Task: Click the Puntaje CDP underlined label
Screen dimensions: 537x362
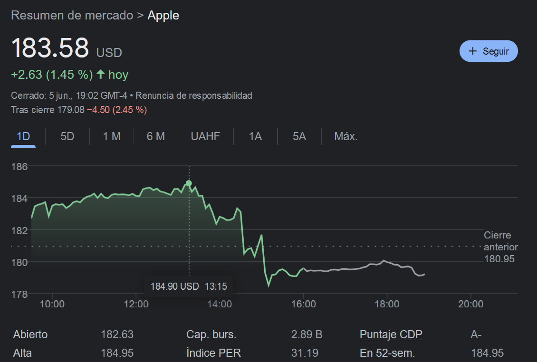Action: 391,334
